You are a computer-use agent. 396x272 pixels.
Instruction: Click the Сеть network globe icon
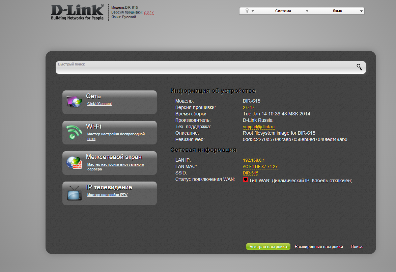pos(74,102)
